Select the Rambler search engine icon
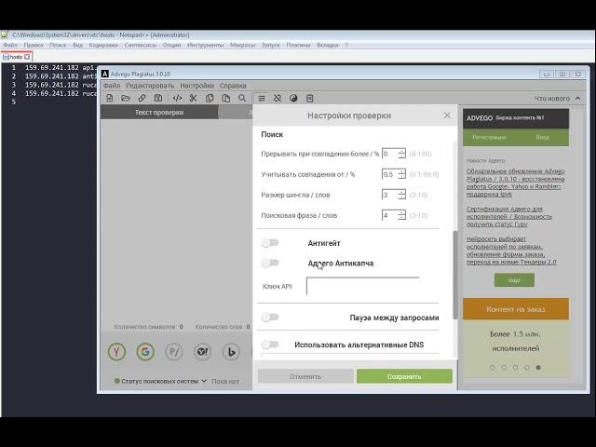The height and width of the screenshot is (447, 596). 174,352
